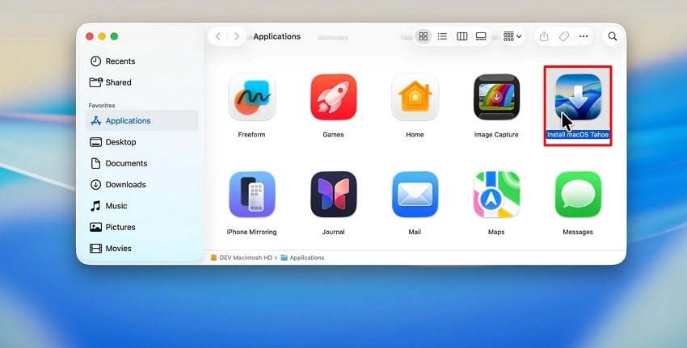This screenshot has height=348, width=687.
Task: Click the Freeform label text
Action: (x=252, y=135)
